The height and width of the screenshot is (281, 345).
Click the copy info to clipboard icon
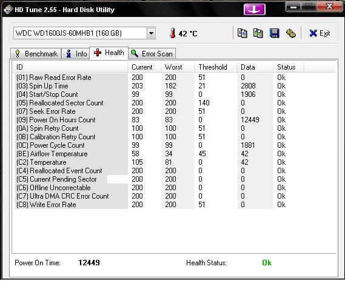point(243,33)
